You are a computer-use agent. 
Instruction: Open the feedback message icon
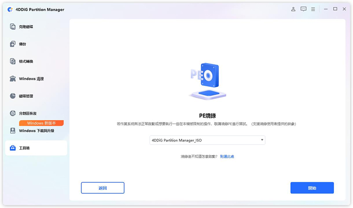pos(303,9)
